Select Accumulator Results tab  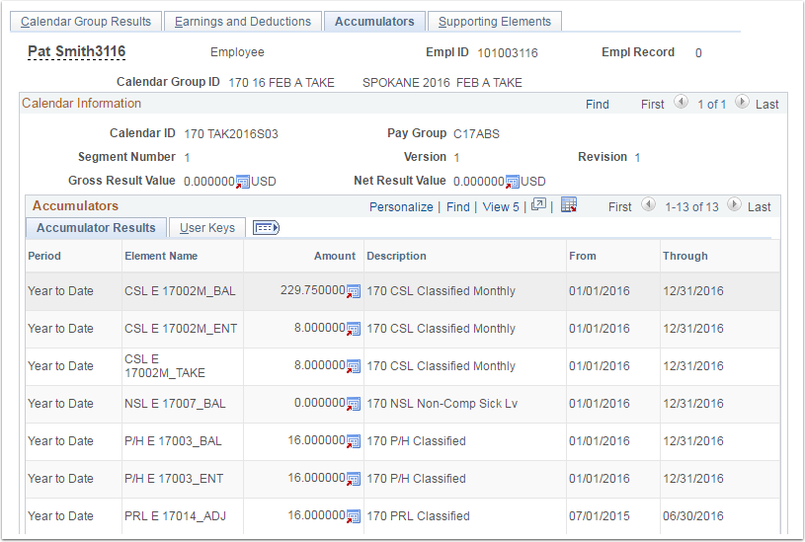[x=96, y=228]
